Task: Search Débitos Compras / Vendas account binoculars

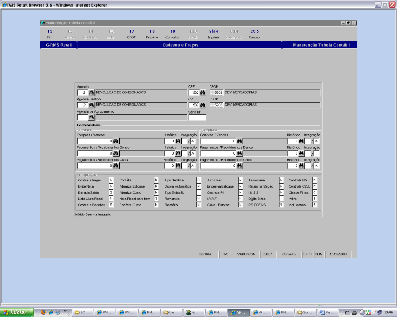Action: pos(116,141)
